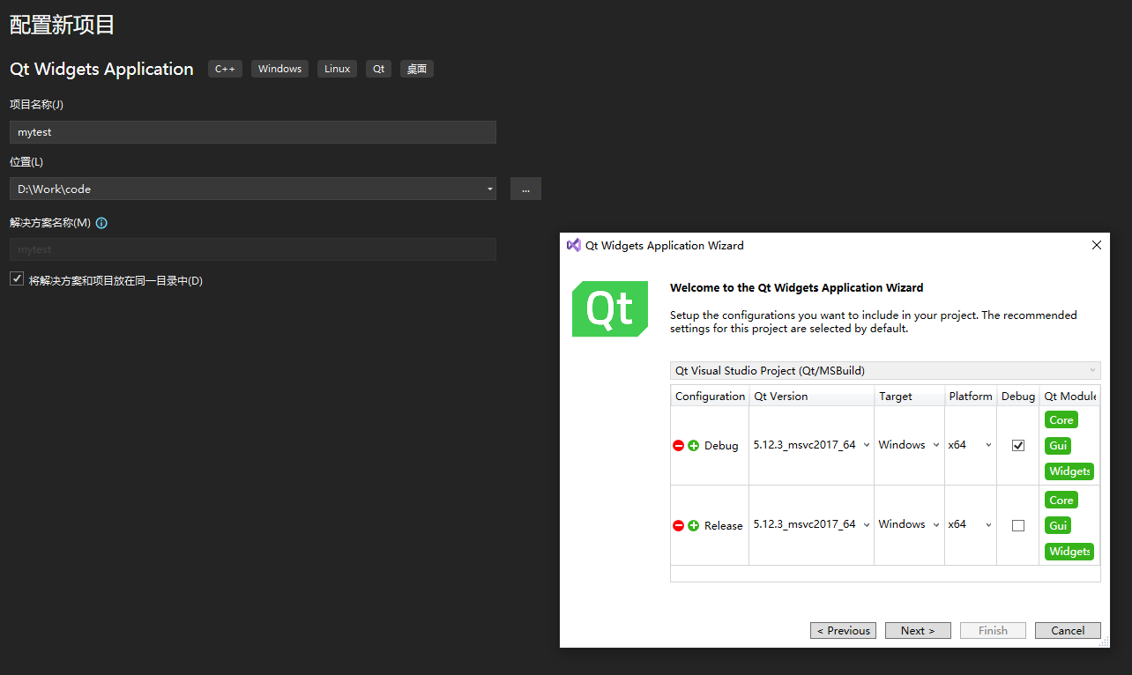Click the info icon next to 解决方案名称

(101, 223)
